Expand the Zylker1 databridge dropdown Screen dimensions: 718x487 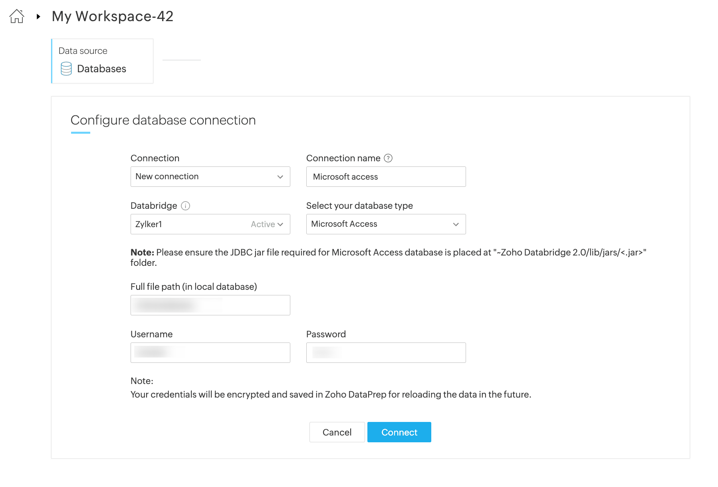tap(210, 224)
